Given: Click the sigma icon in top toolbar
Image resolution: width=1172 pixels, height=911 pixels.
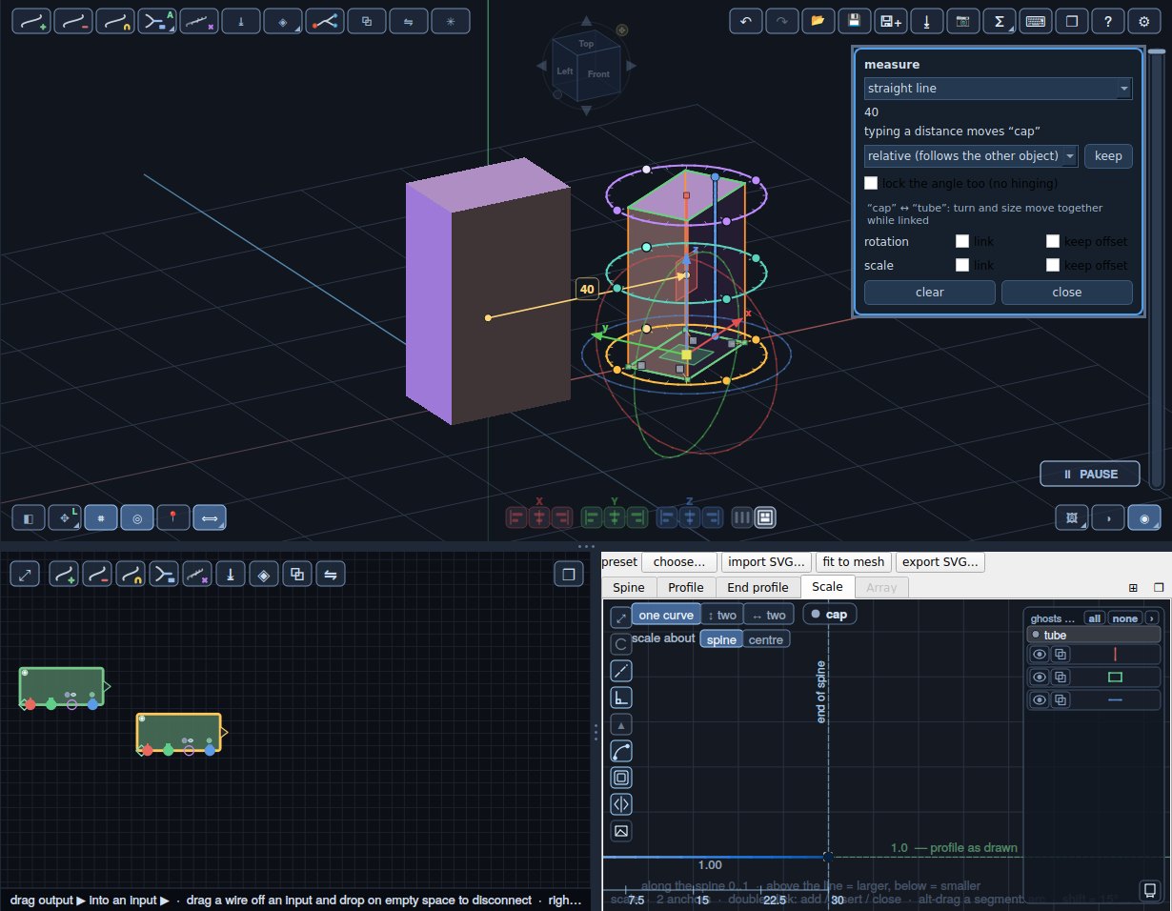Looking at the screenshot, I should tap(999, 21).
